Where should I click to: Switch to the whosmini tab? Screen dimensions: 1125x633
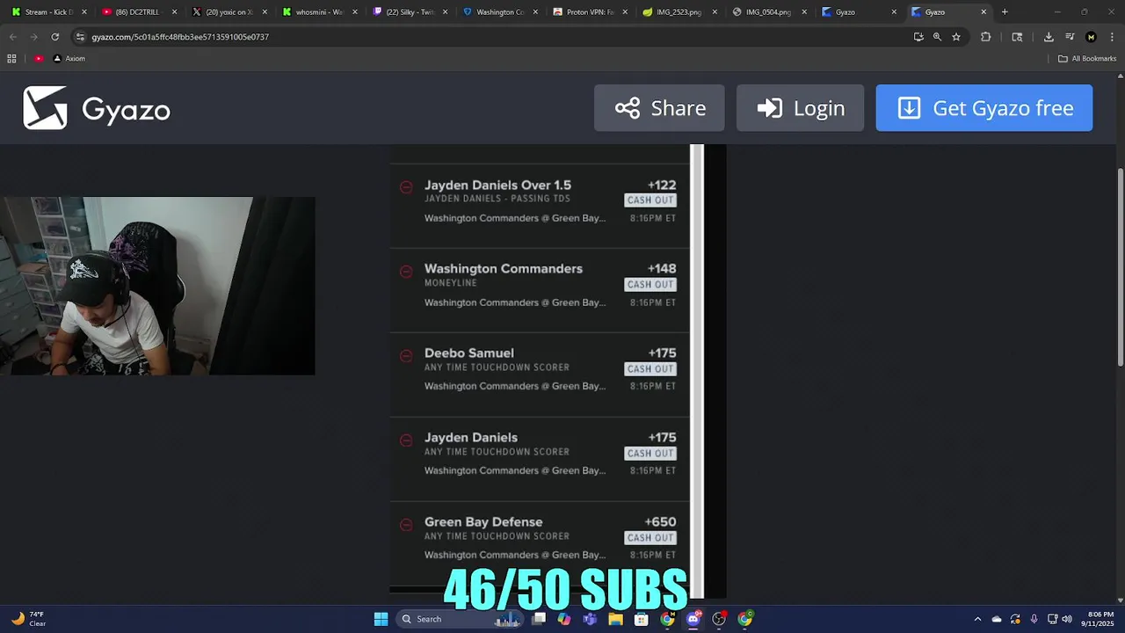coord(318,12)
